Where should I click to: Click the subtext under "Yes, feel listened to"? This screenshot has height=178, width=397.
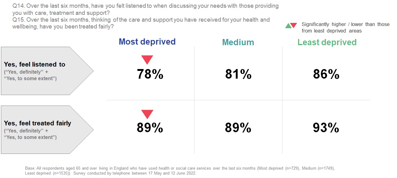click(x=30, y=75)
